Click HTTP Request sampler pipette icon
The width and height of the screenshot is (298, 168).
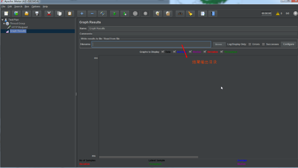click(x=9, y=27)
